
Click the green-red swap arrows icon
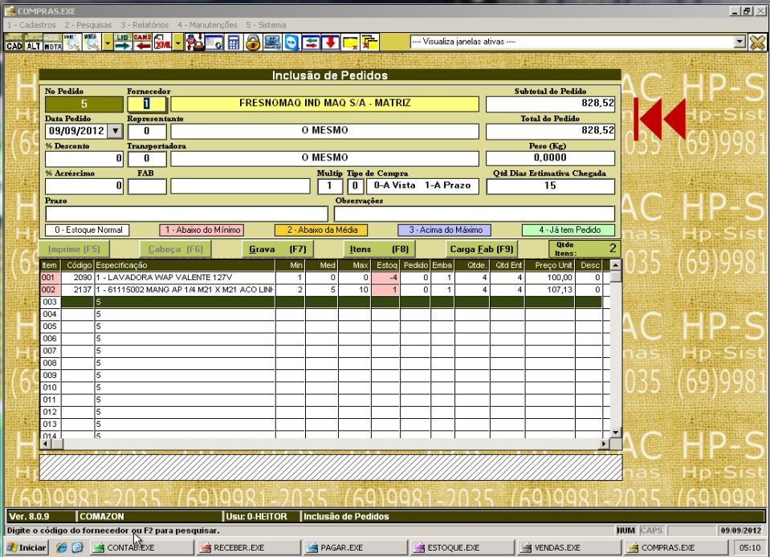point(311,43)
